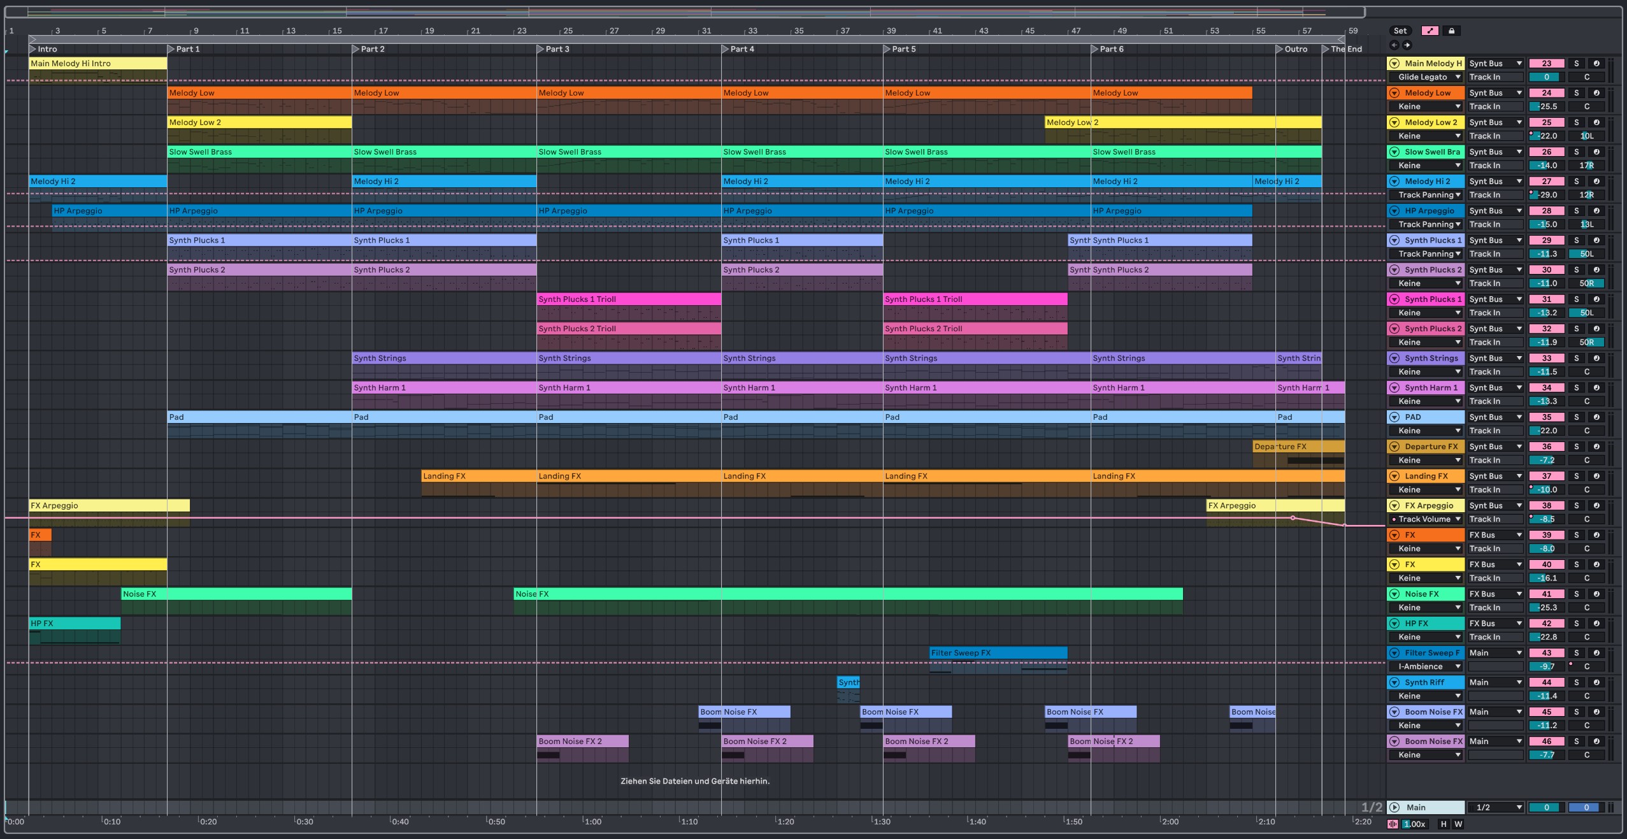Select the Part 3 locator marker
This screenshot has width=1627, height=839.
click(541, 49)
